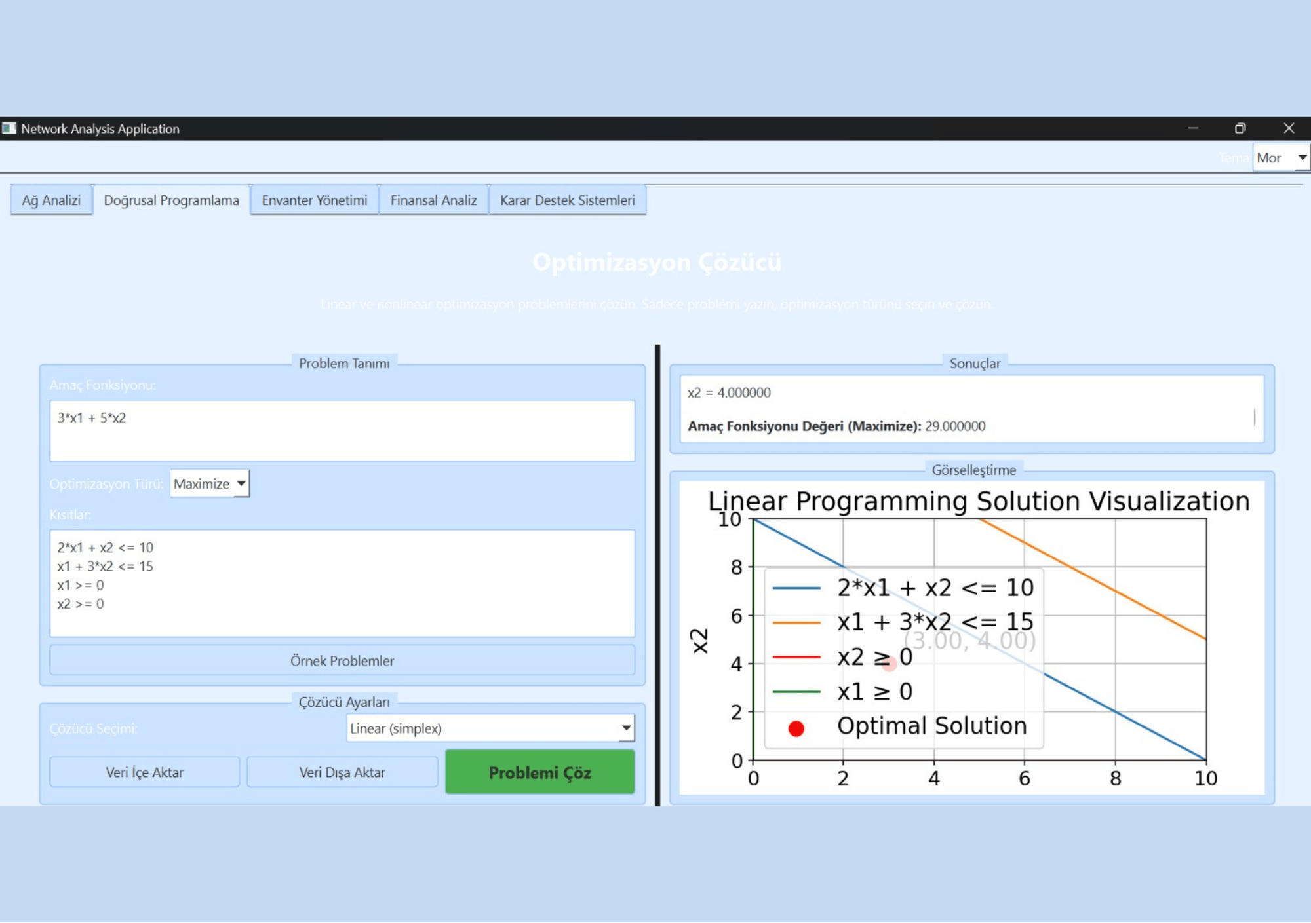Click into the constraints text area
Screen dimensions: 1311x923
(342, 584)
